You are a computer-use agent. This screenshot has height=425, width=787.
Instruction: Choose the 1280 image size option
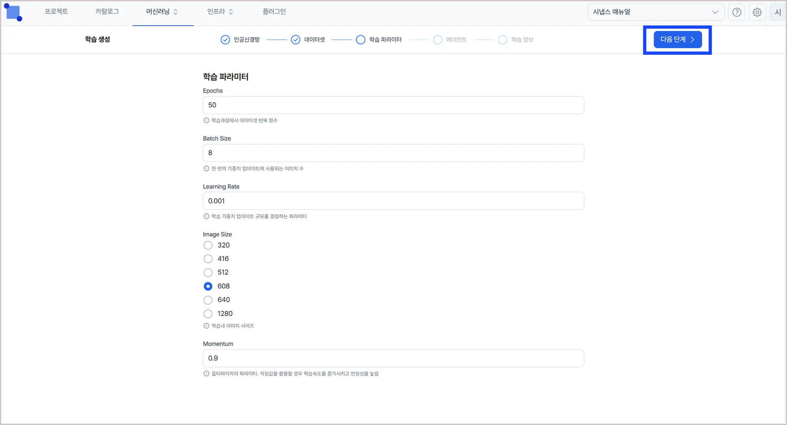pyautogui.click(x=208, y=314)
